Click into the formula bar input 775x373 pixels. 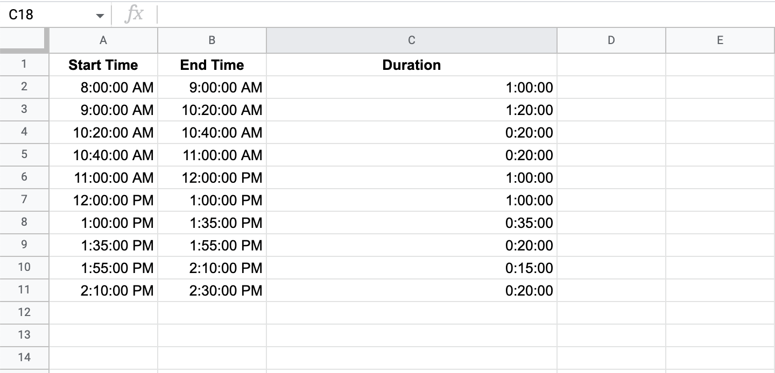pos(466,15)
